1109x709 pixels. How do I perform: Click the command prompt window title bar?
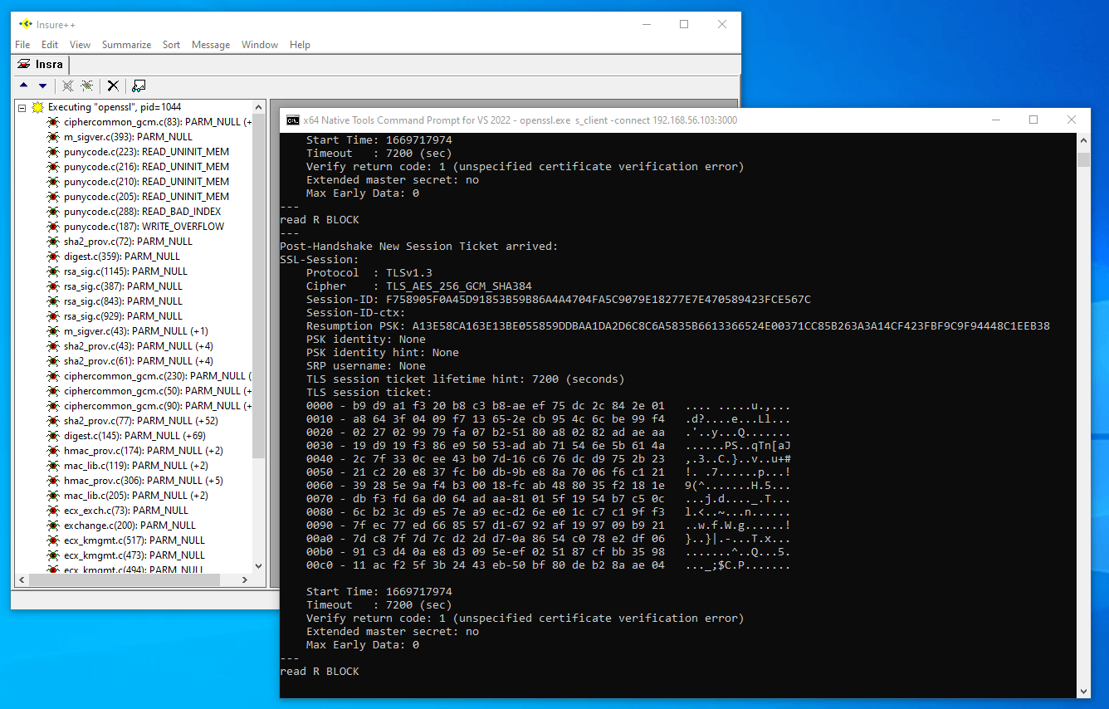[581, 120]
